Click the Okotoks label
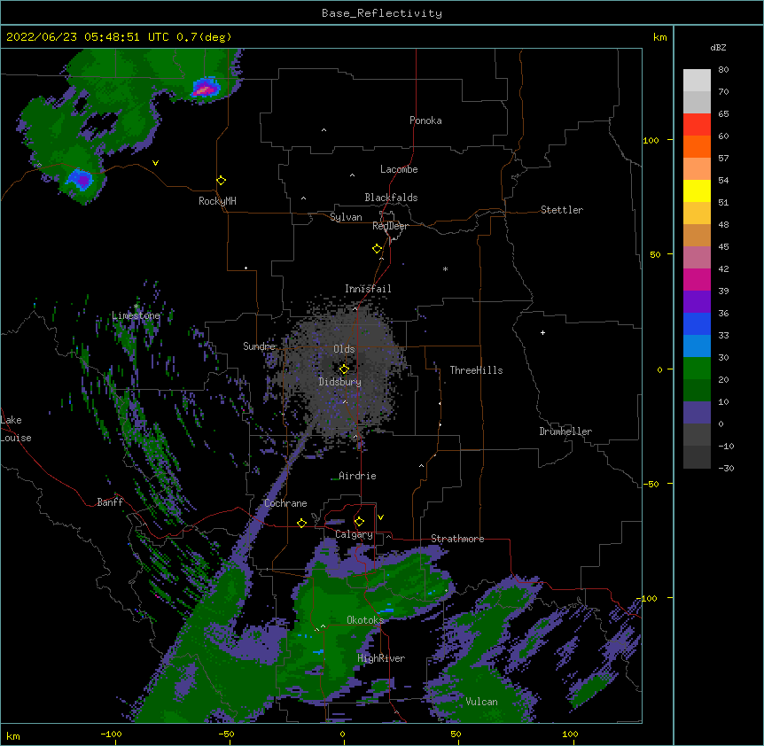 coord(365,620)
